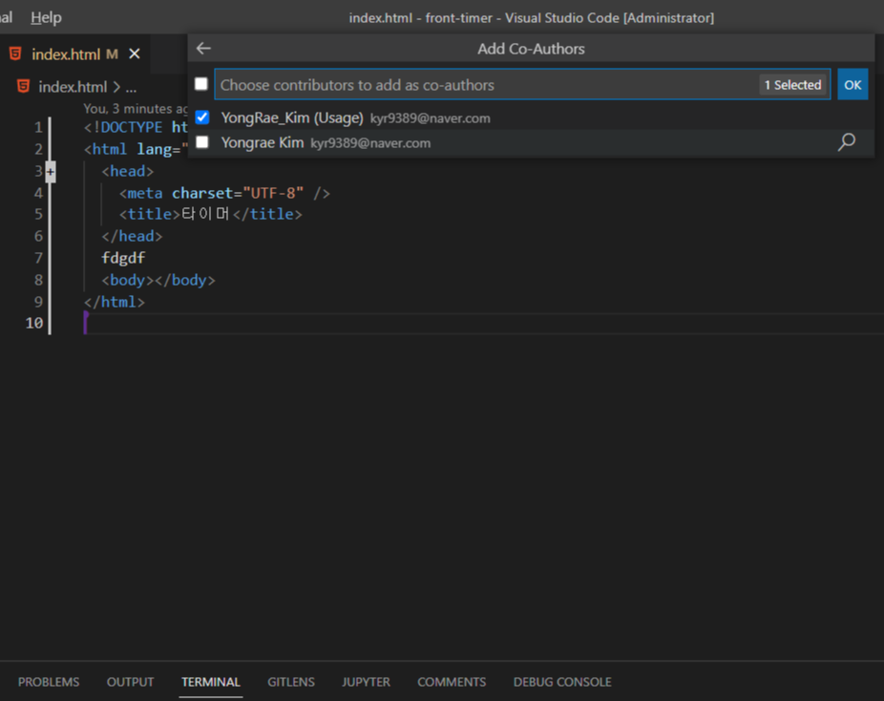The width and height of the screenshot is (884, 701).
Task: Switch to the OUTPUT panel tab
Action: pos(130,682)
